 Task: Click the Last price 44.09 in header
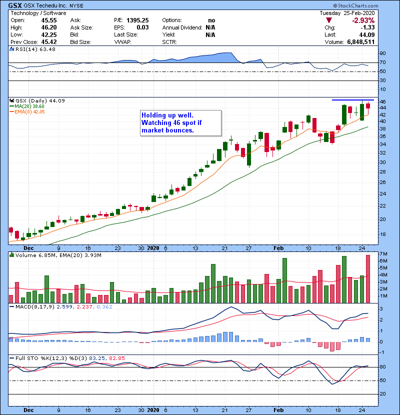tap(367, 34)
